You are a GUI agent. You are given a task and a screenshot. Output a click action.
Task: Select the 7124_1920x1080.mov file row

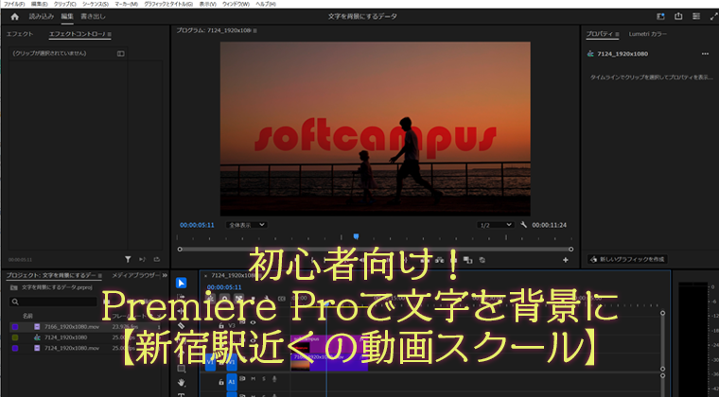coord(86,348)
